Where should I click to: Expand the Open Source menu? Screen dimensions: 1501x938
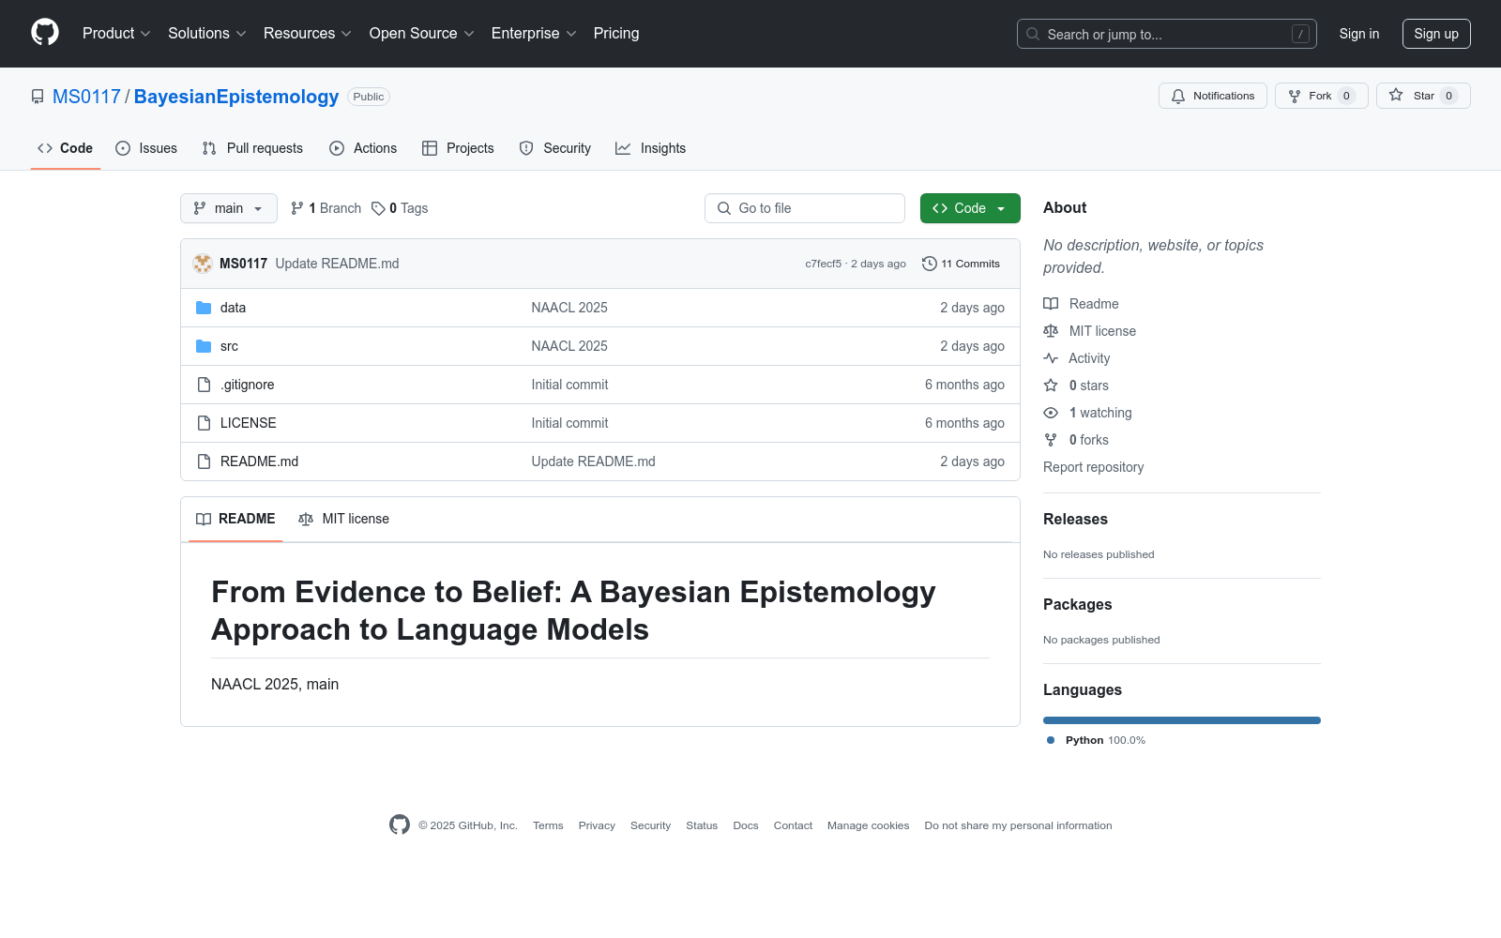[422, 33]
